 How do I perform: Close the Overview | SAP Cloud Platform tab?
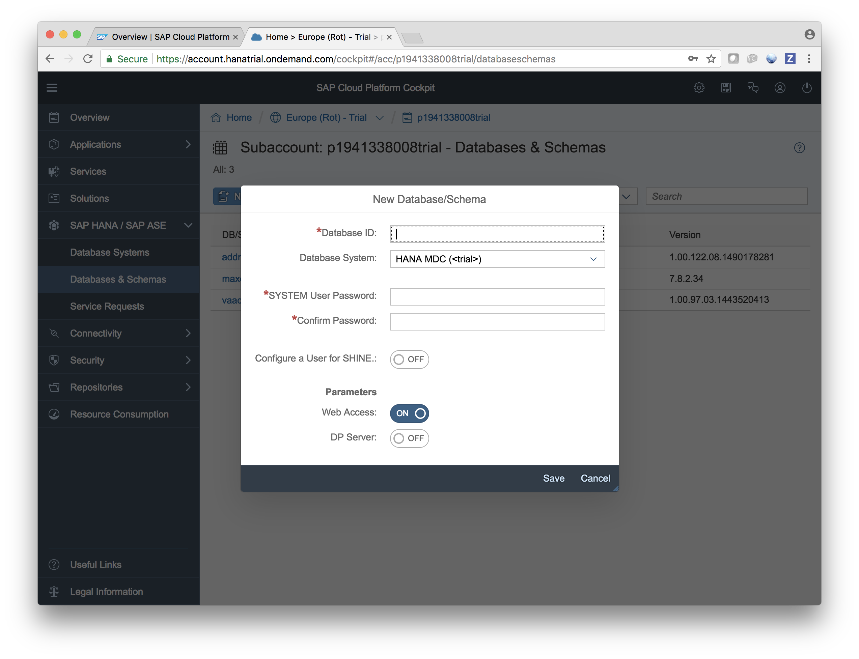click(235, 37)
